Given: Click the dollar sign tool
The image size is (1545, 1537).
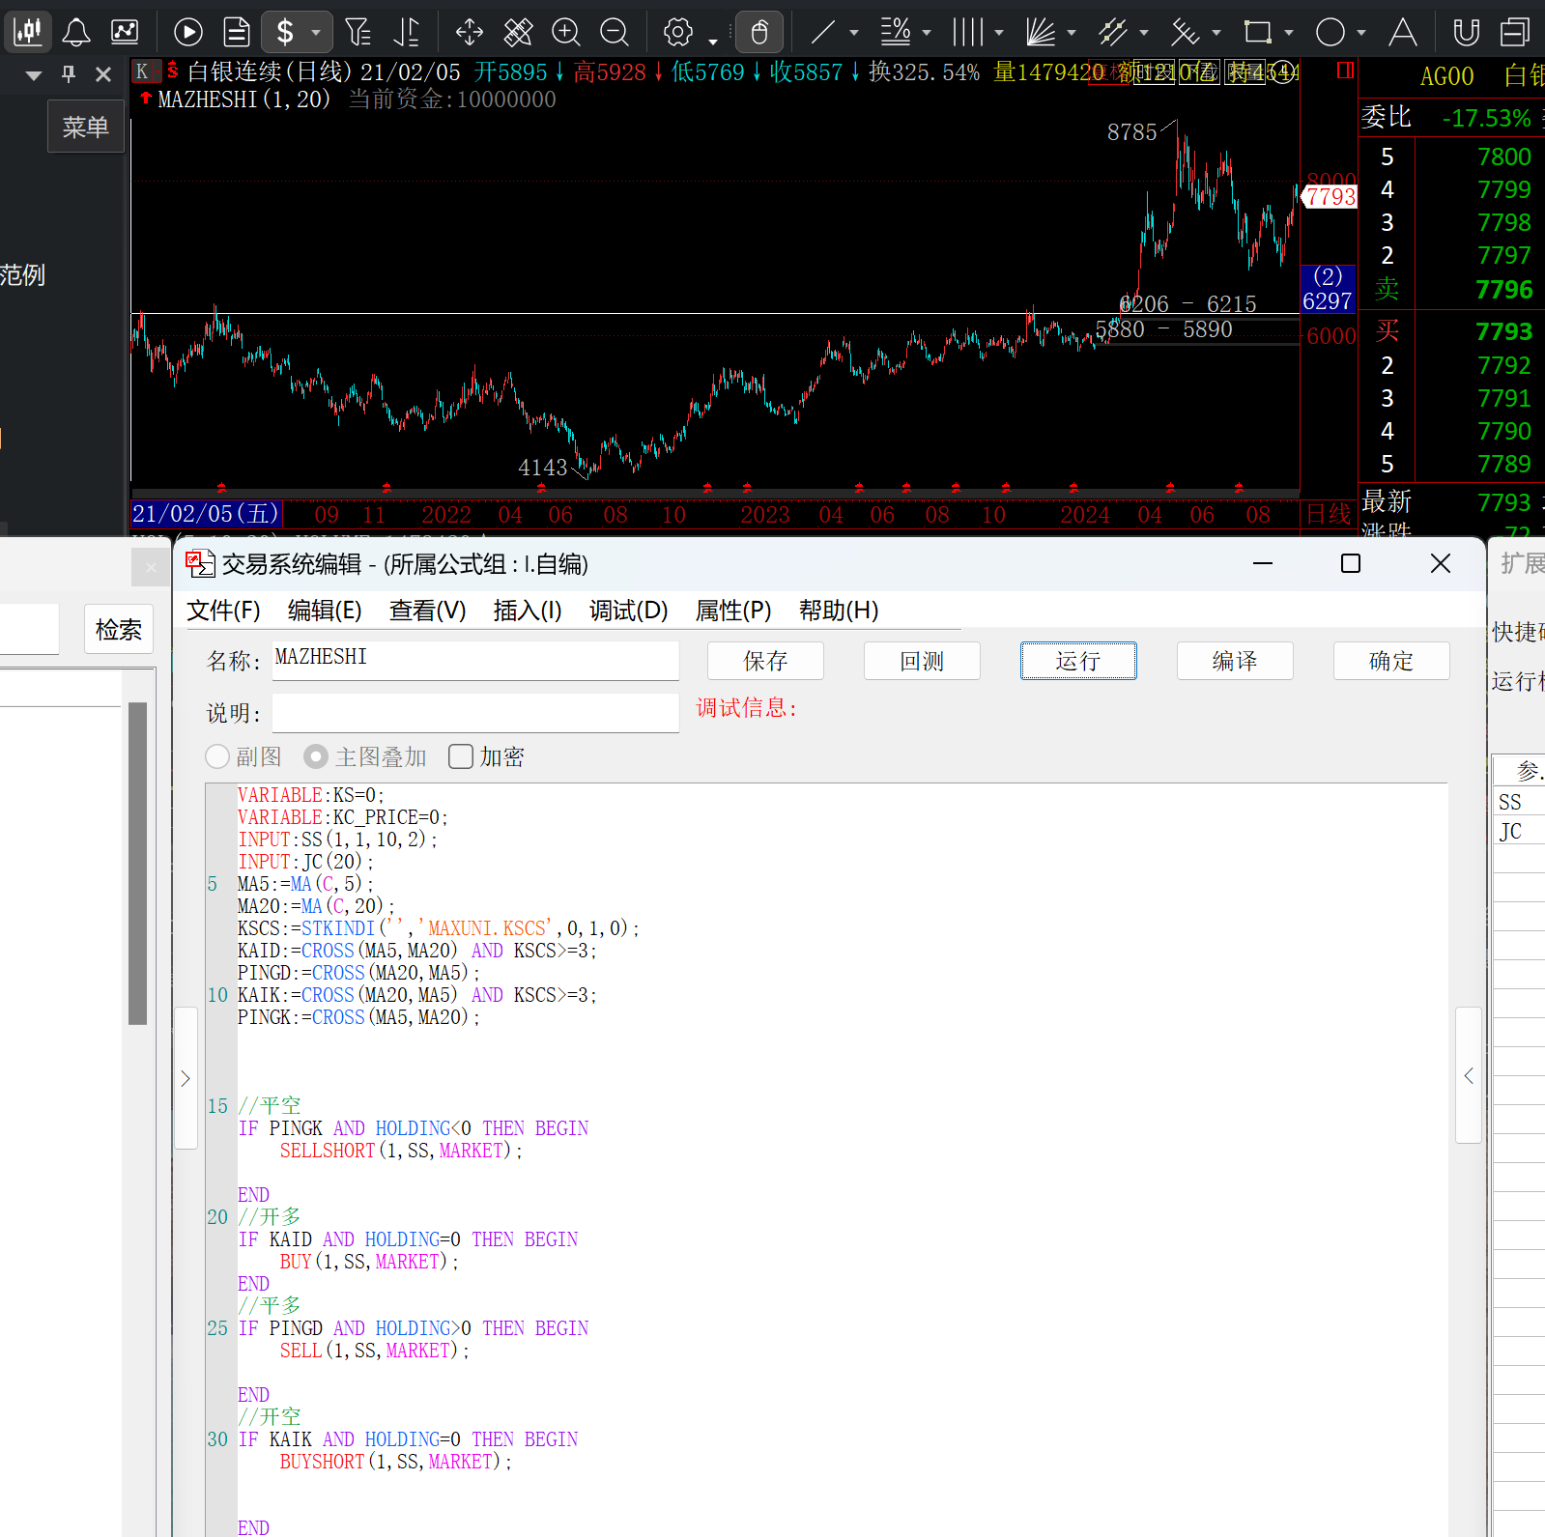Looking at the screenshot, I should pyautogui.click(x=285, y=33).
